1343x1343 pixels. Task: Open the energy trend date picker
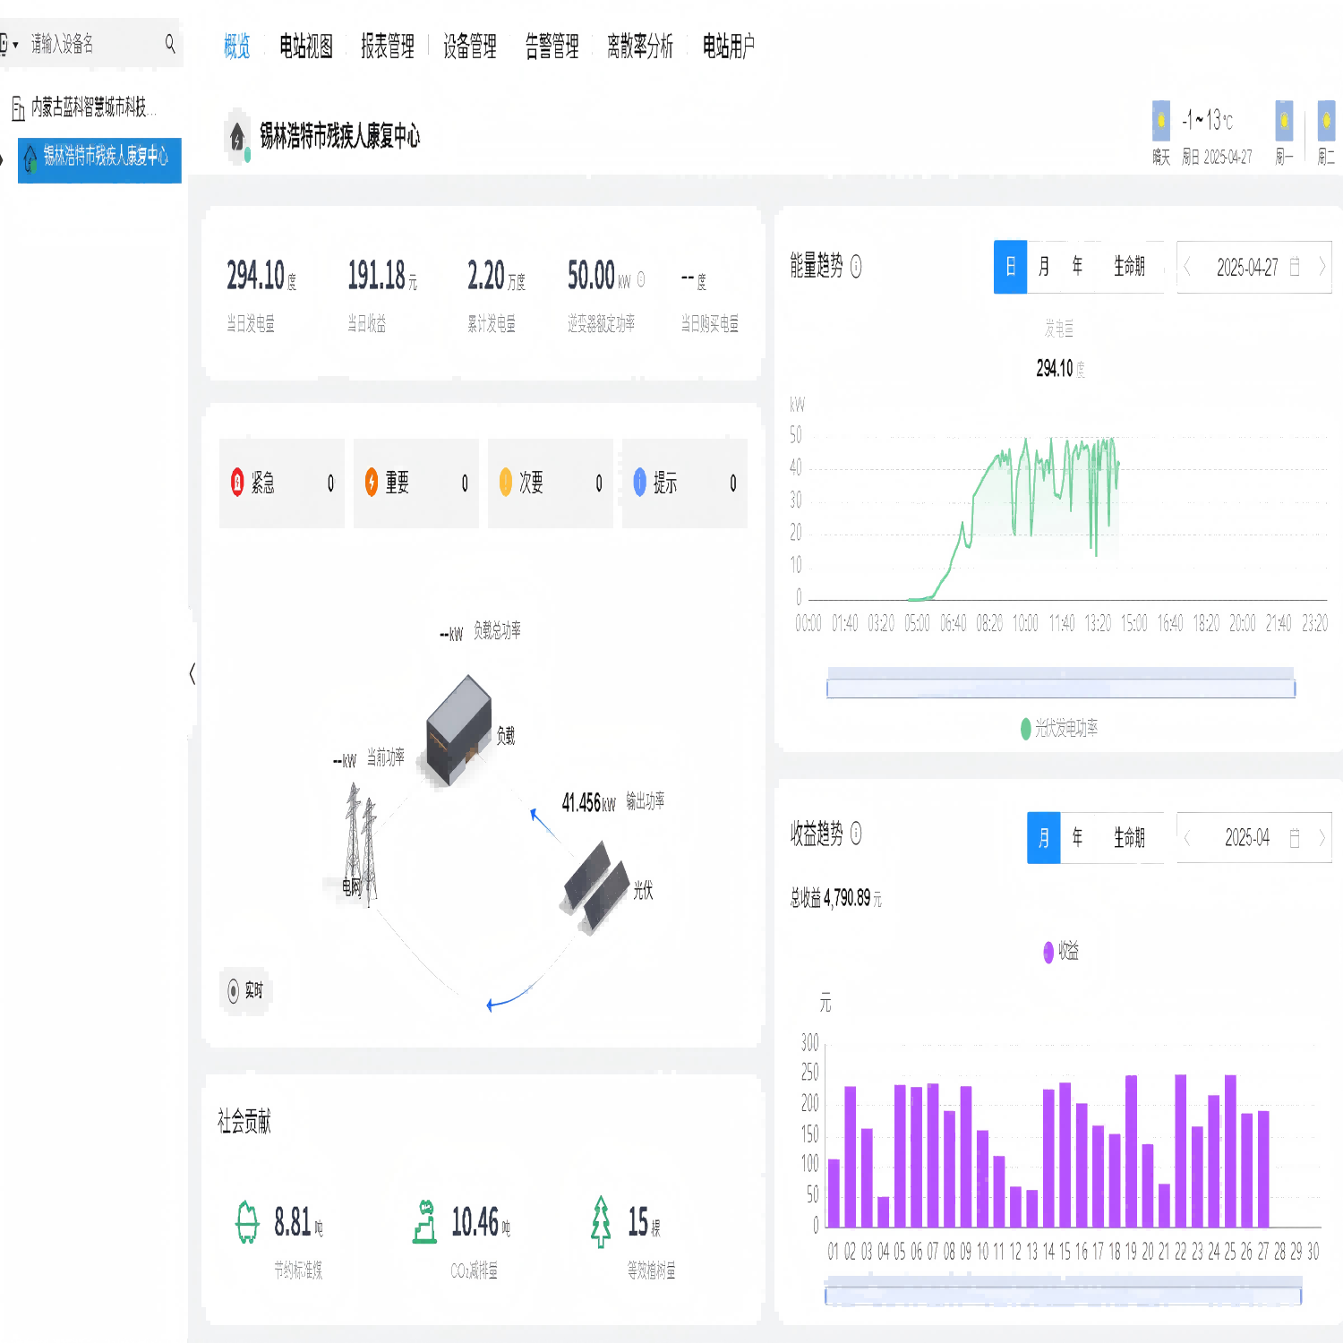1253,267
